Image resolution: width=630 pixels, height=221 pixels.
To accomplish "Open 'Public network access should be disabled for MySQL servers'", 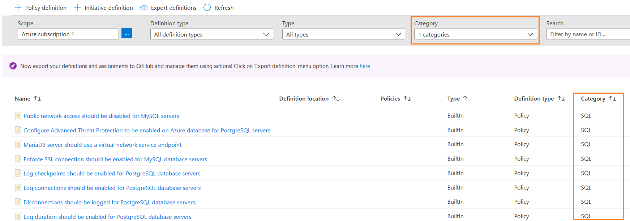I will click(101, 116).
